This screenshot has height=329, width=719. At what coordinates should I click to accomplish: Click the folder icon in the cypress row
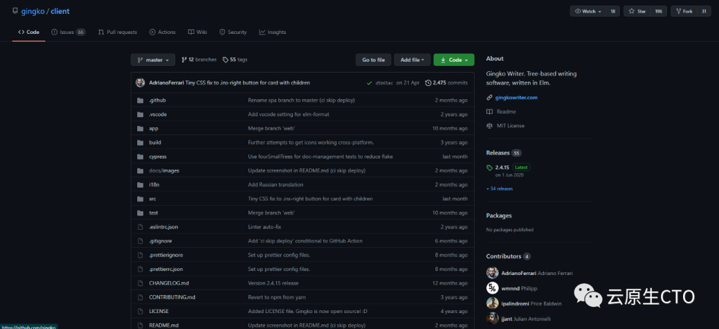click(140, 157)
